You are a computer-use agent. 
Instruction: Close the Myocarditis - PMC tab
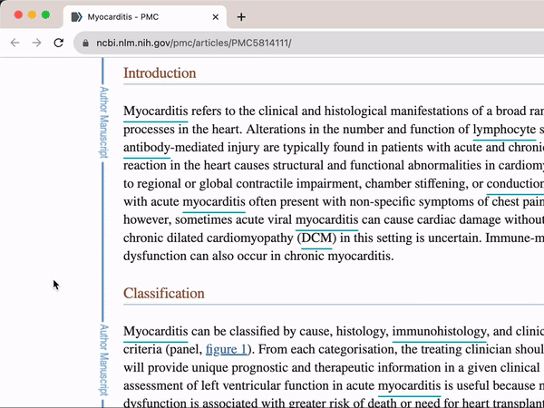[x=216, y=17]
